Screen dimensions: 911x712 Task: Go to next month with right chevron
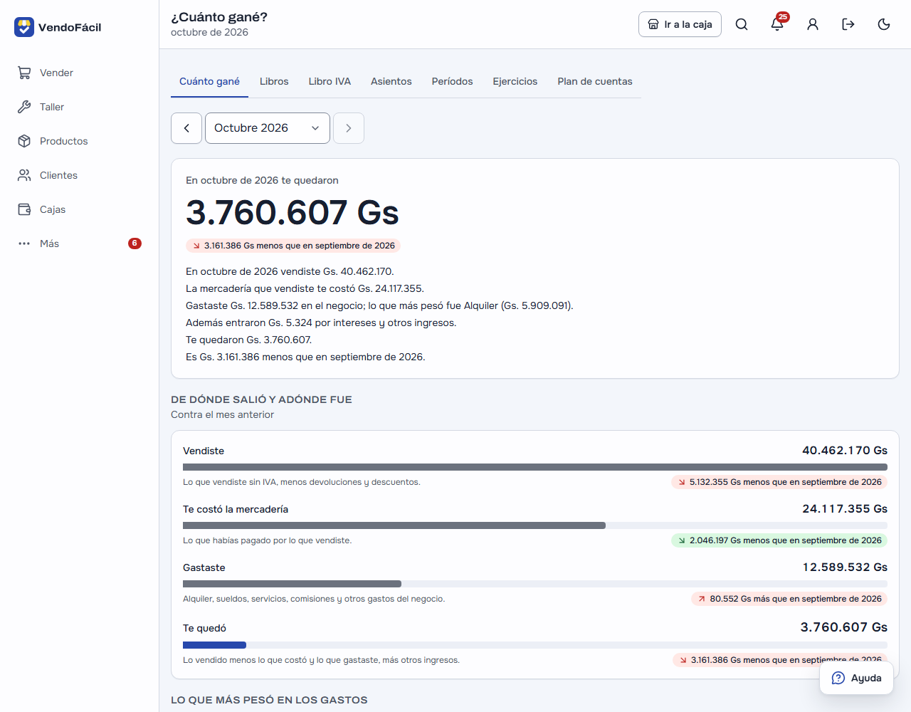coord(349,128)
